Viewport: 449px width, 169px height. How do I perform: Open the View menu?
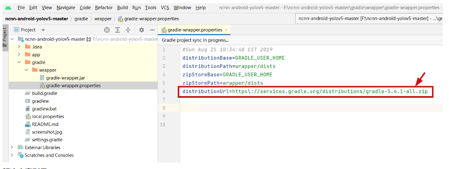47,8
